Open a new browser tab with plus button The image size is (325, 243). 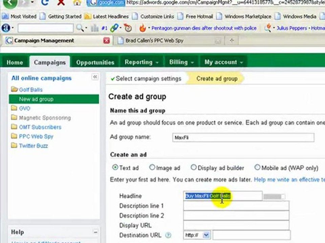coord(232,40)
